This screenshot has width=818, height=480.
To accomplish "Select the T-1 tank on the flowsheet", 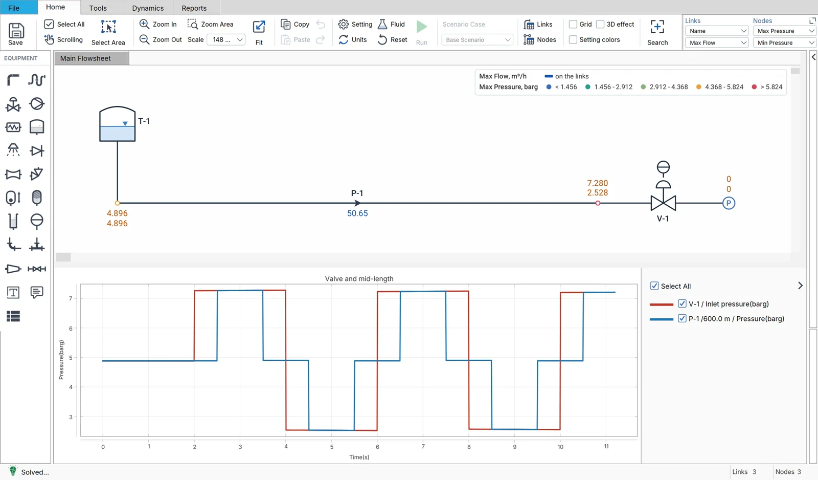I will pos(117,124).
